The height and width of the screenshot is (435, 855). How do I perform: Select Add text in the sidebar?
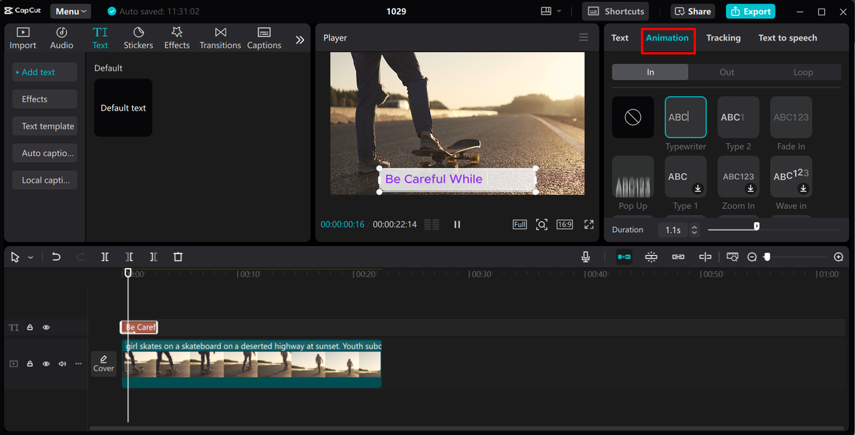tap(45, 72)
